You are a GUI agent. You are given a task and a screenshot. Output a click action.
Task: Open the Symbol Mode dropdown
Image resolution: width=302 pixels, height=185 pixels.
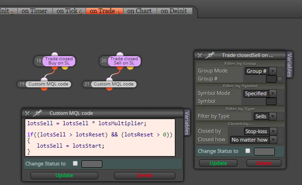coord(260,93)
